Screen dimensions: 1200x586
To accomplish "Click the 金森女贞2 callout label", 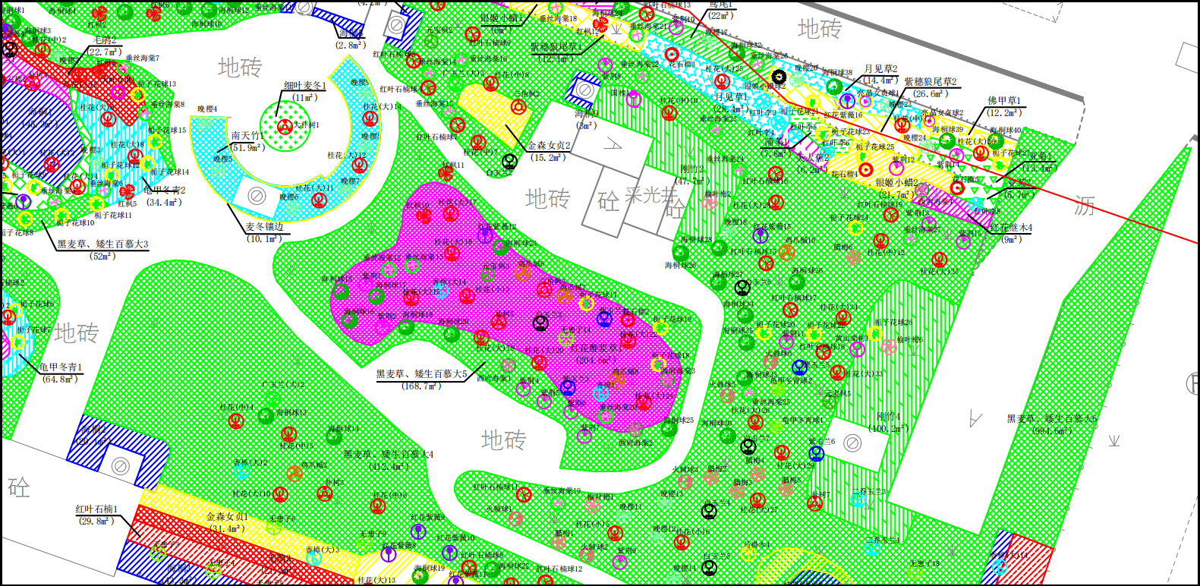I will tap(548, 146).
